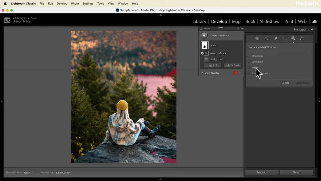Click the Reset button

click(x=297, y=172)
